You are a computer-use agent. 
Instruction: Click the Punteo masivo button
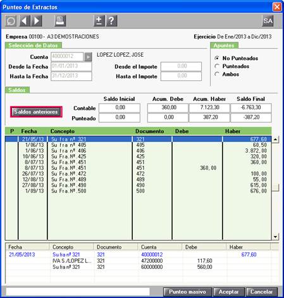(x=188, y=292)
